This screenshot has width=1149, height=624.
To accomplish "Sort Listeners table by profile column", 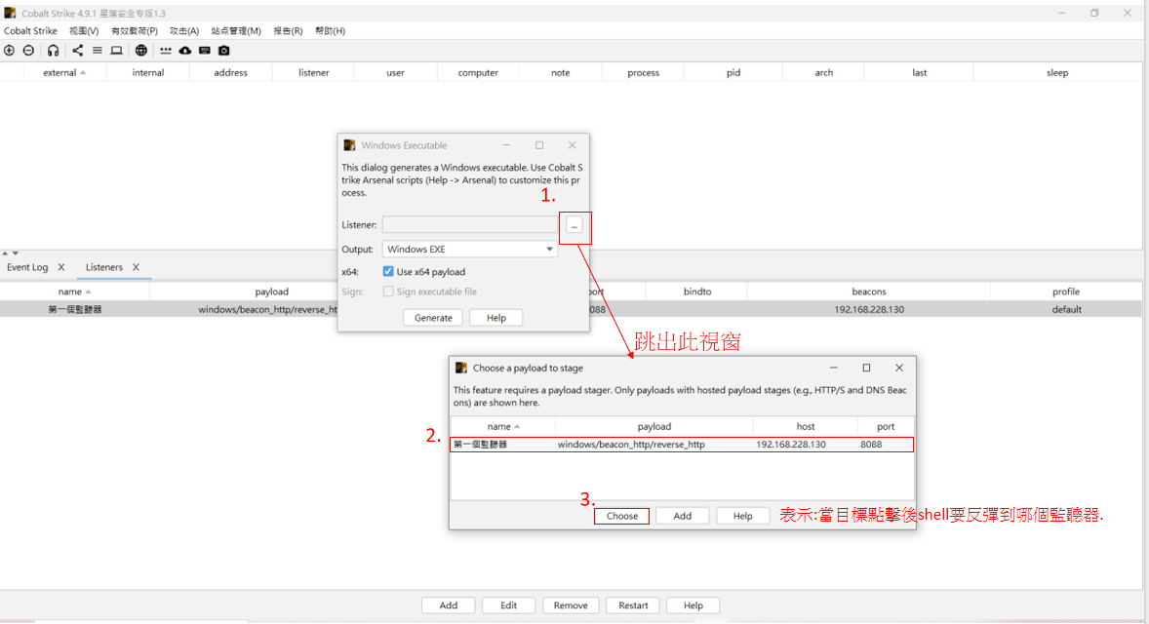I will click(1066, 292).
